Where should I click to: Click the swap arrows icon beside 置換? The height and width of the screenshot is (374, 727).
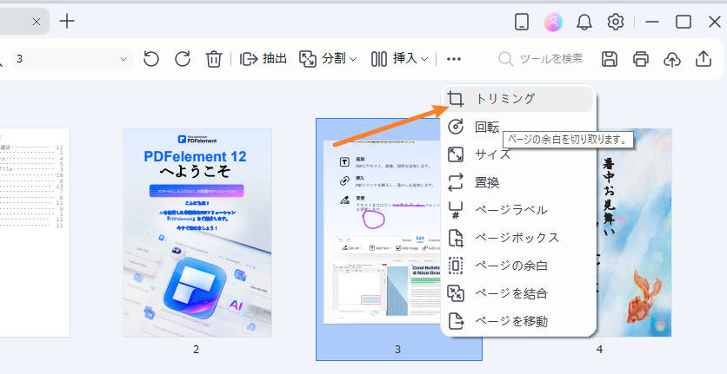click(x=456, y=182)
